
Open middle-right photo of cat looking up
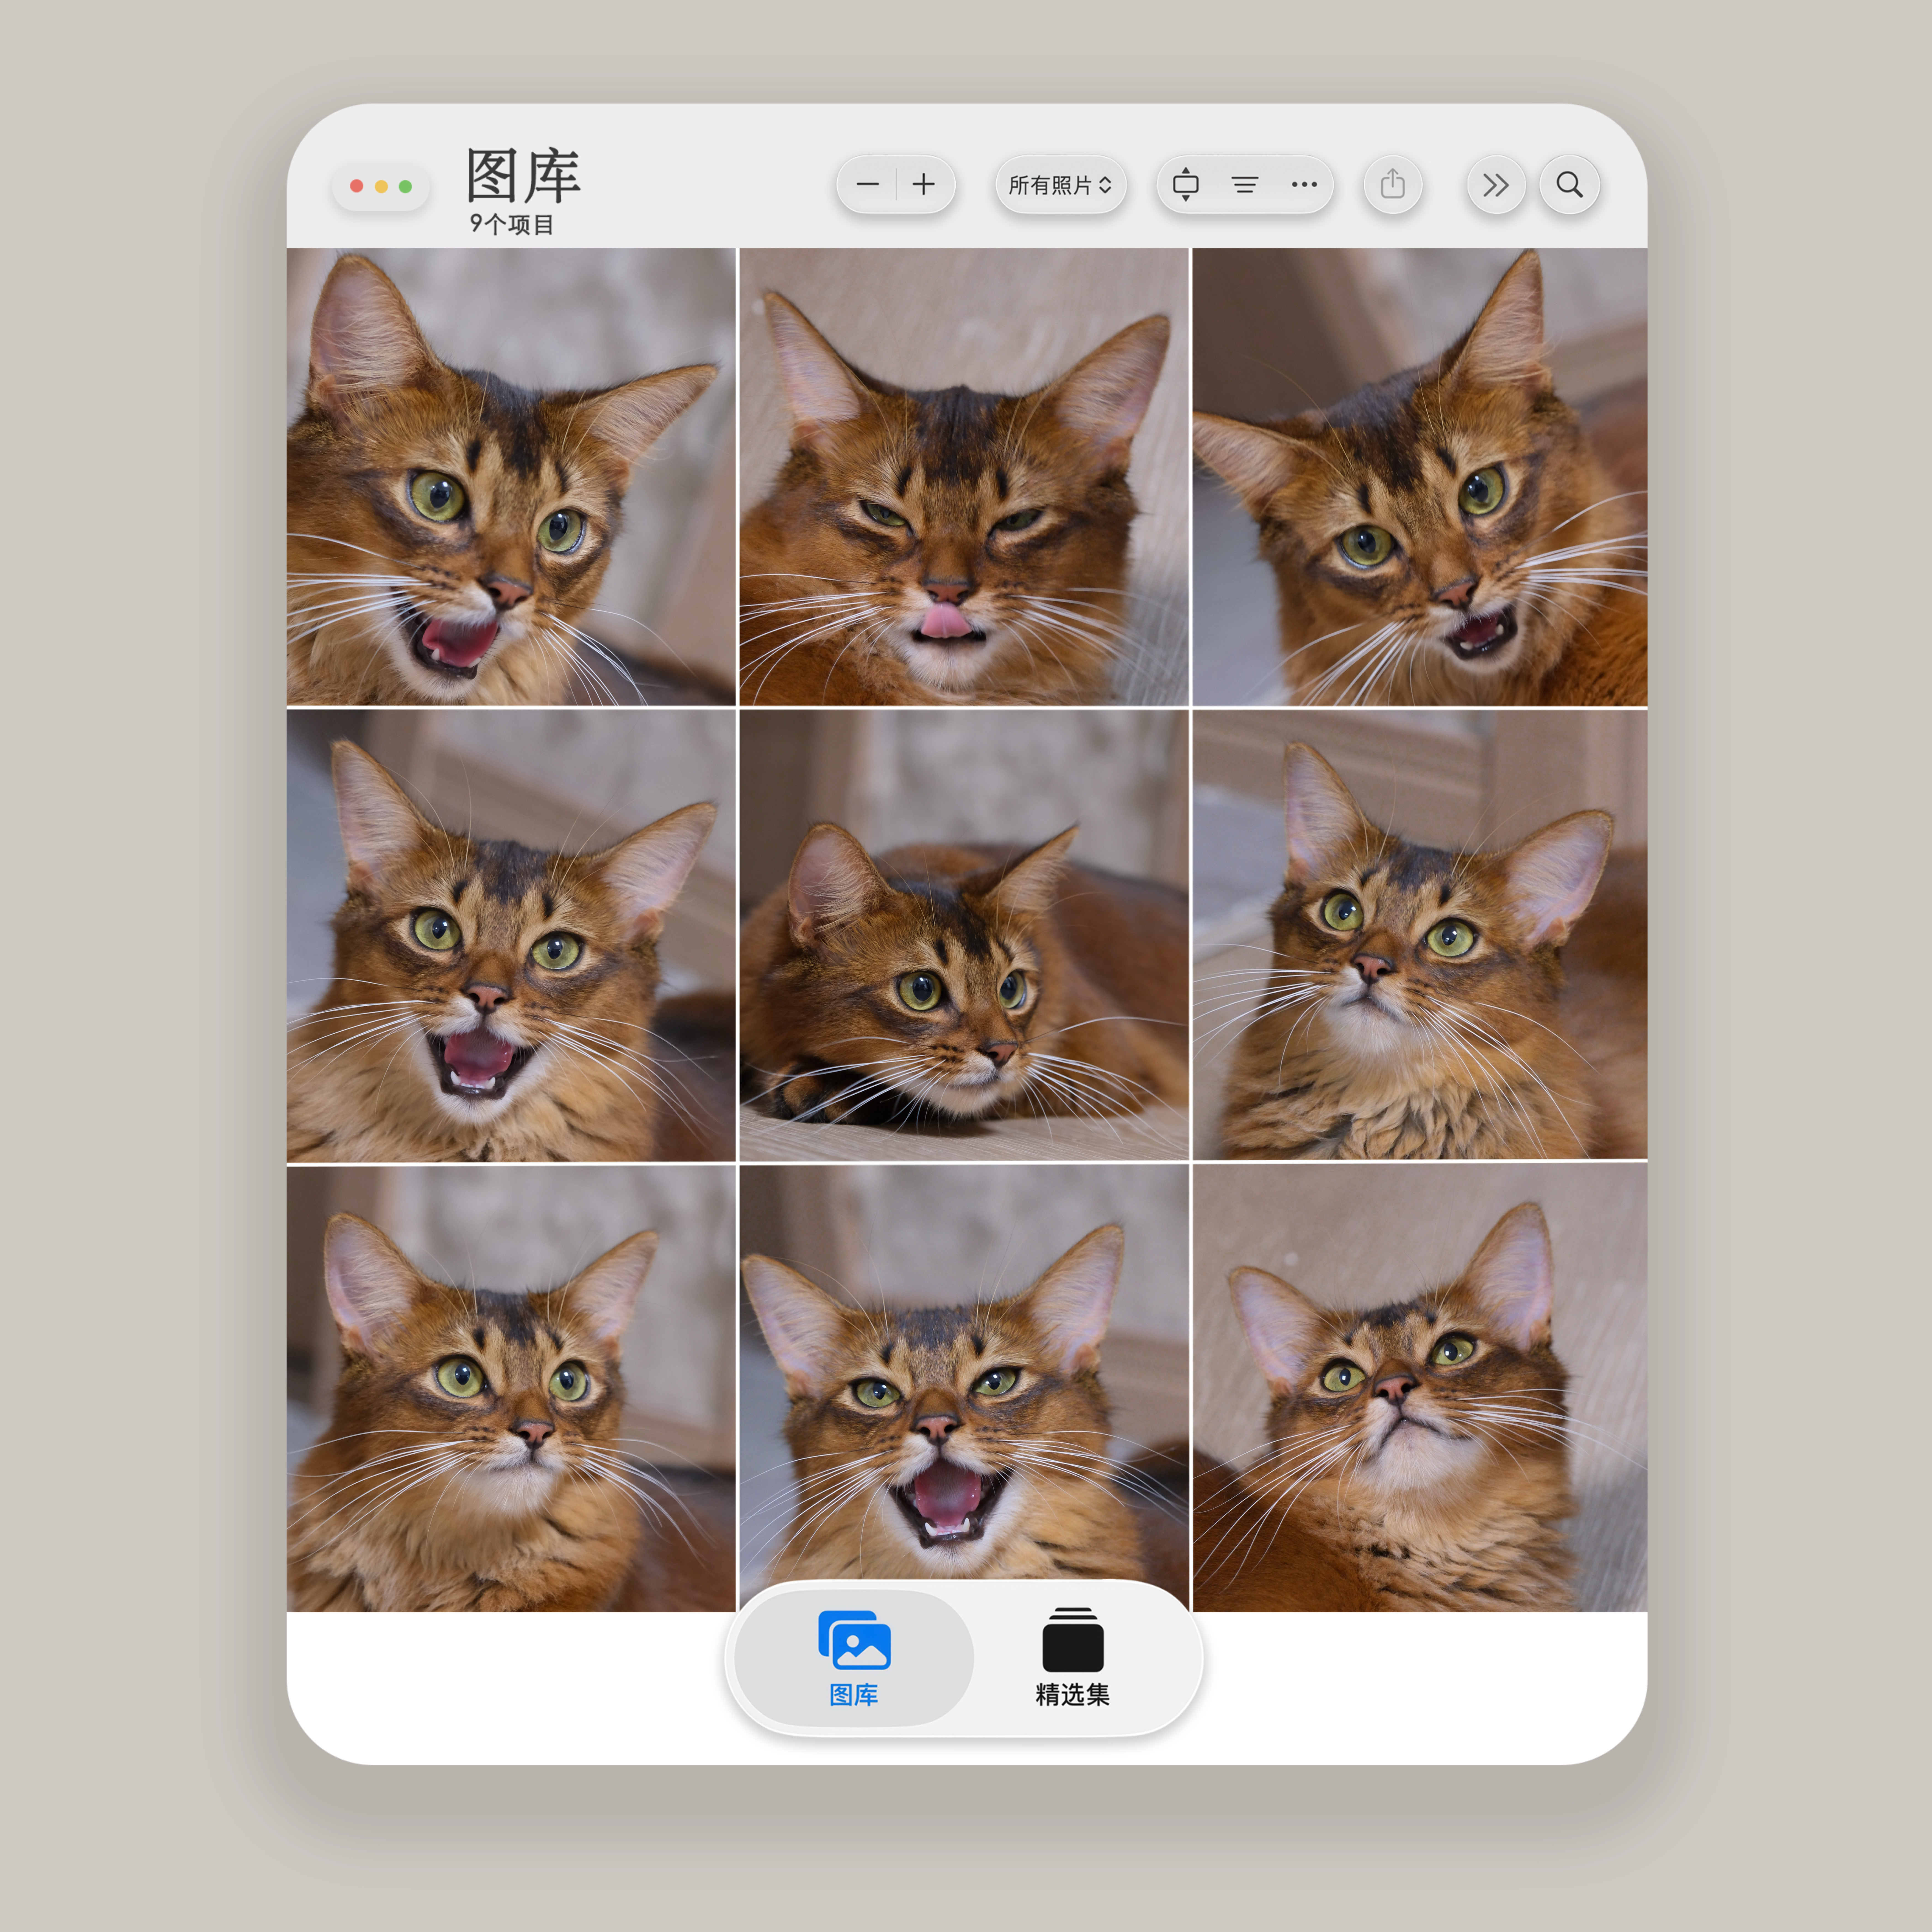[x=1420, y=935]
